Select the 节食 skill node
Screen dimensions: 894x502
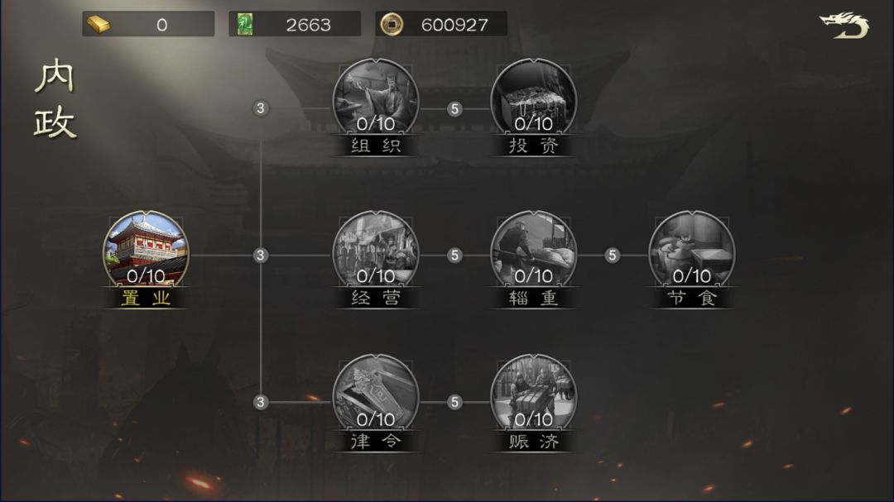click(x=691, y=250)
